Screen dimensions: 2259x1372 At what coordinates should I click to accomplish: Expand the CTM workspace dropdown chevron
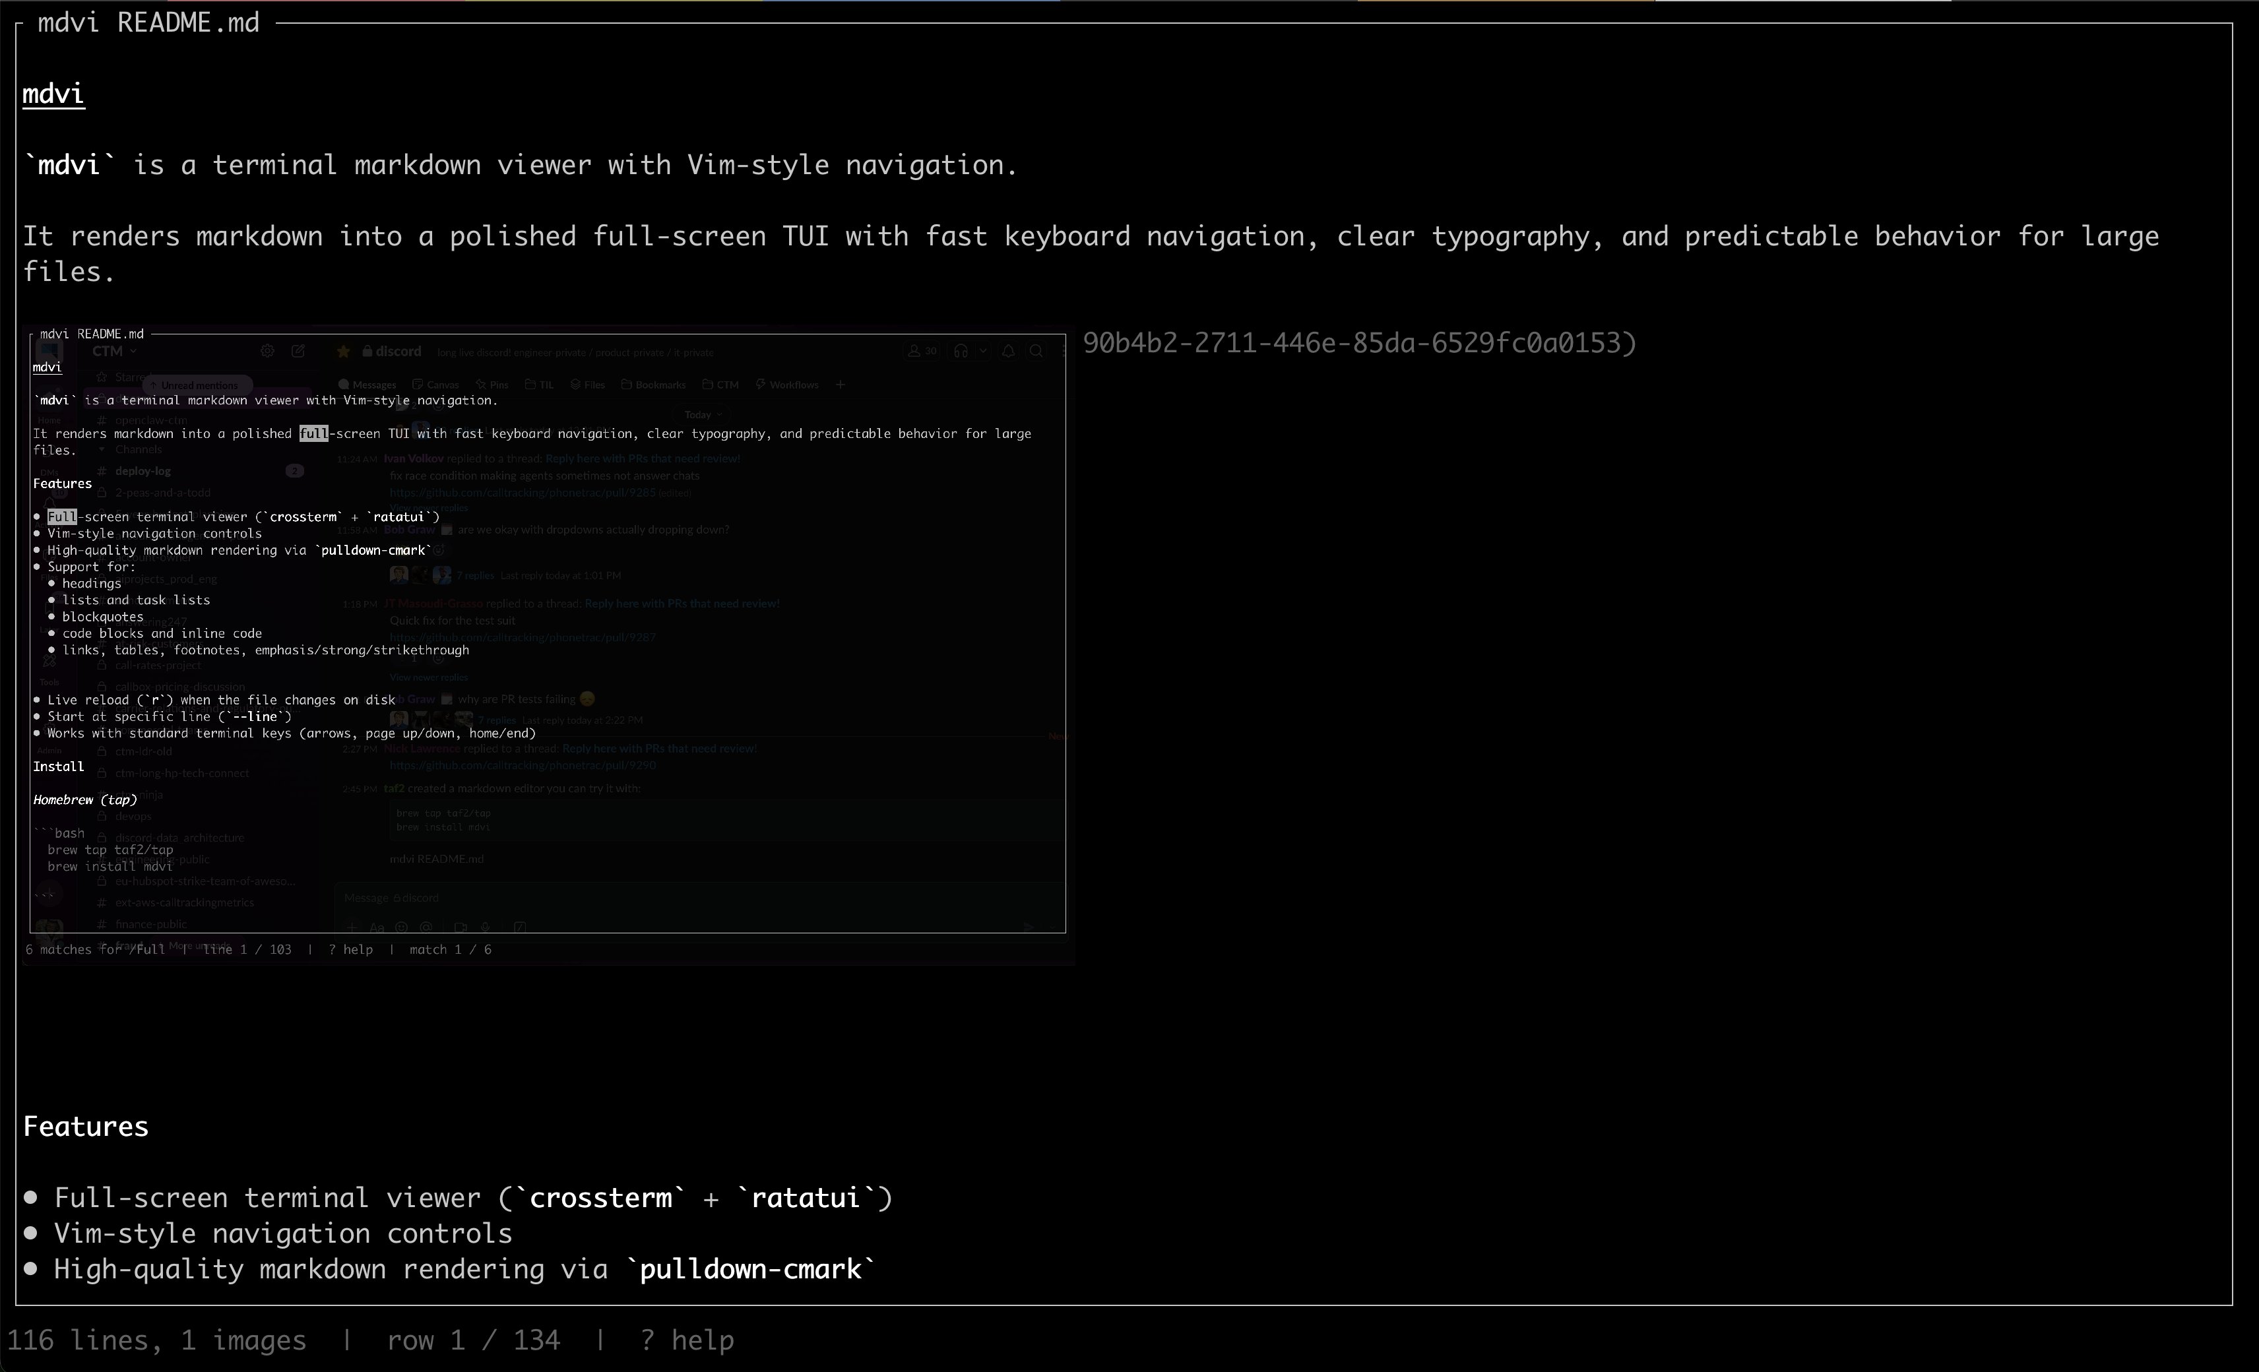point(133,352)
